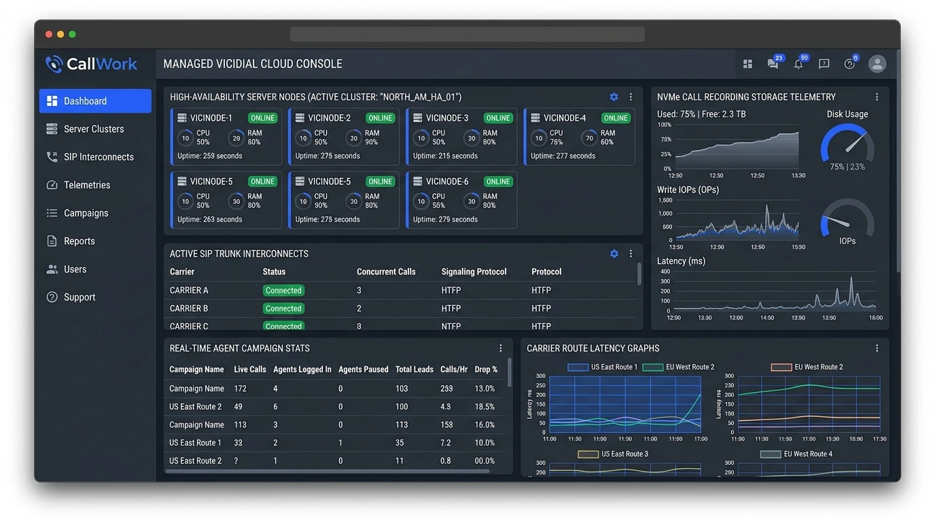
Task: Click the VICINODE-4 ONLINE status badge
Action: click(x=616, y=118)
